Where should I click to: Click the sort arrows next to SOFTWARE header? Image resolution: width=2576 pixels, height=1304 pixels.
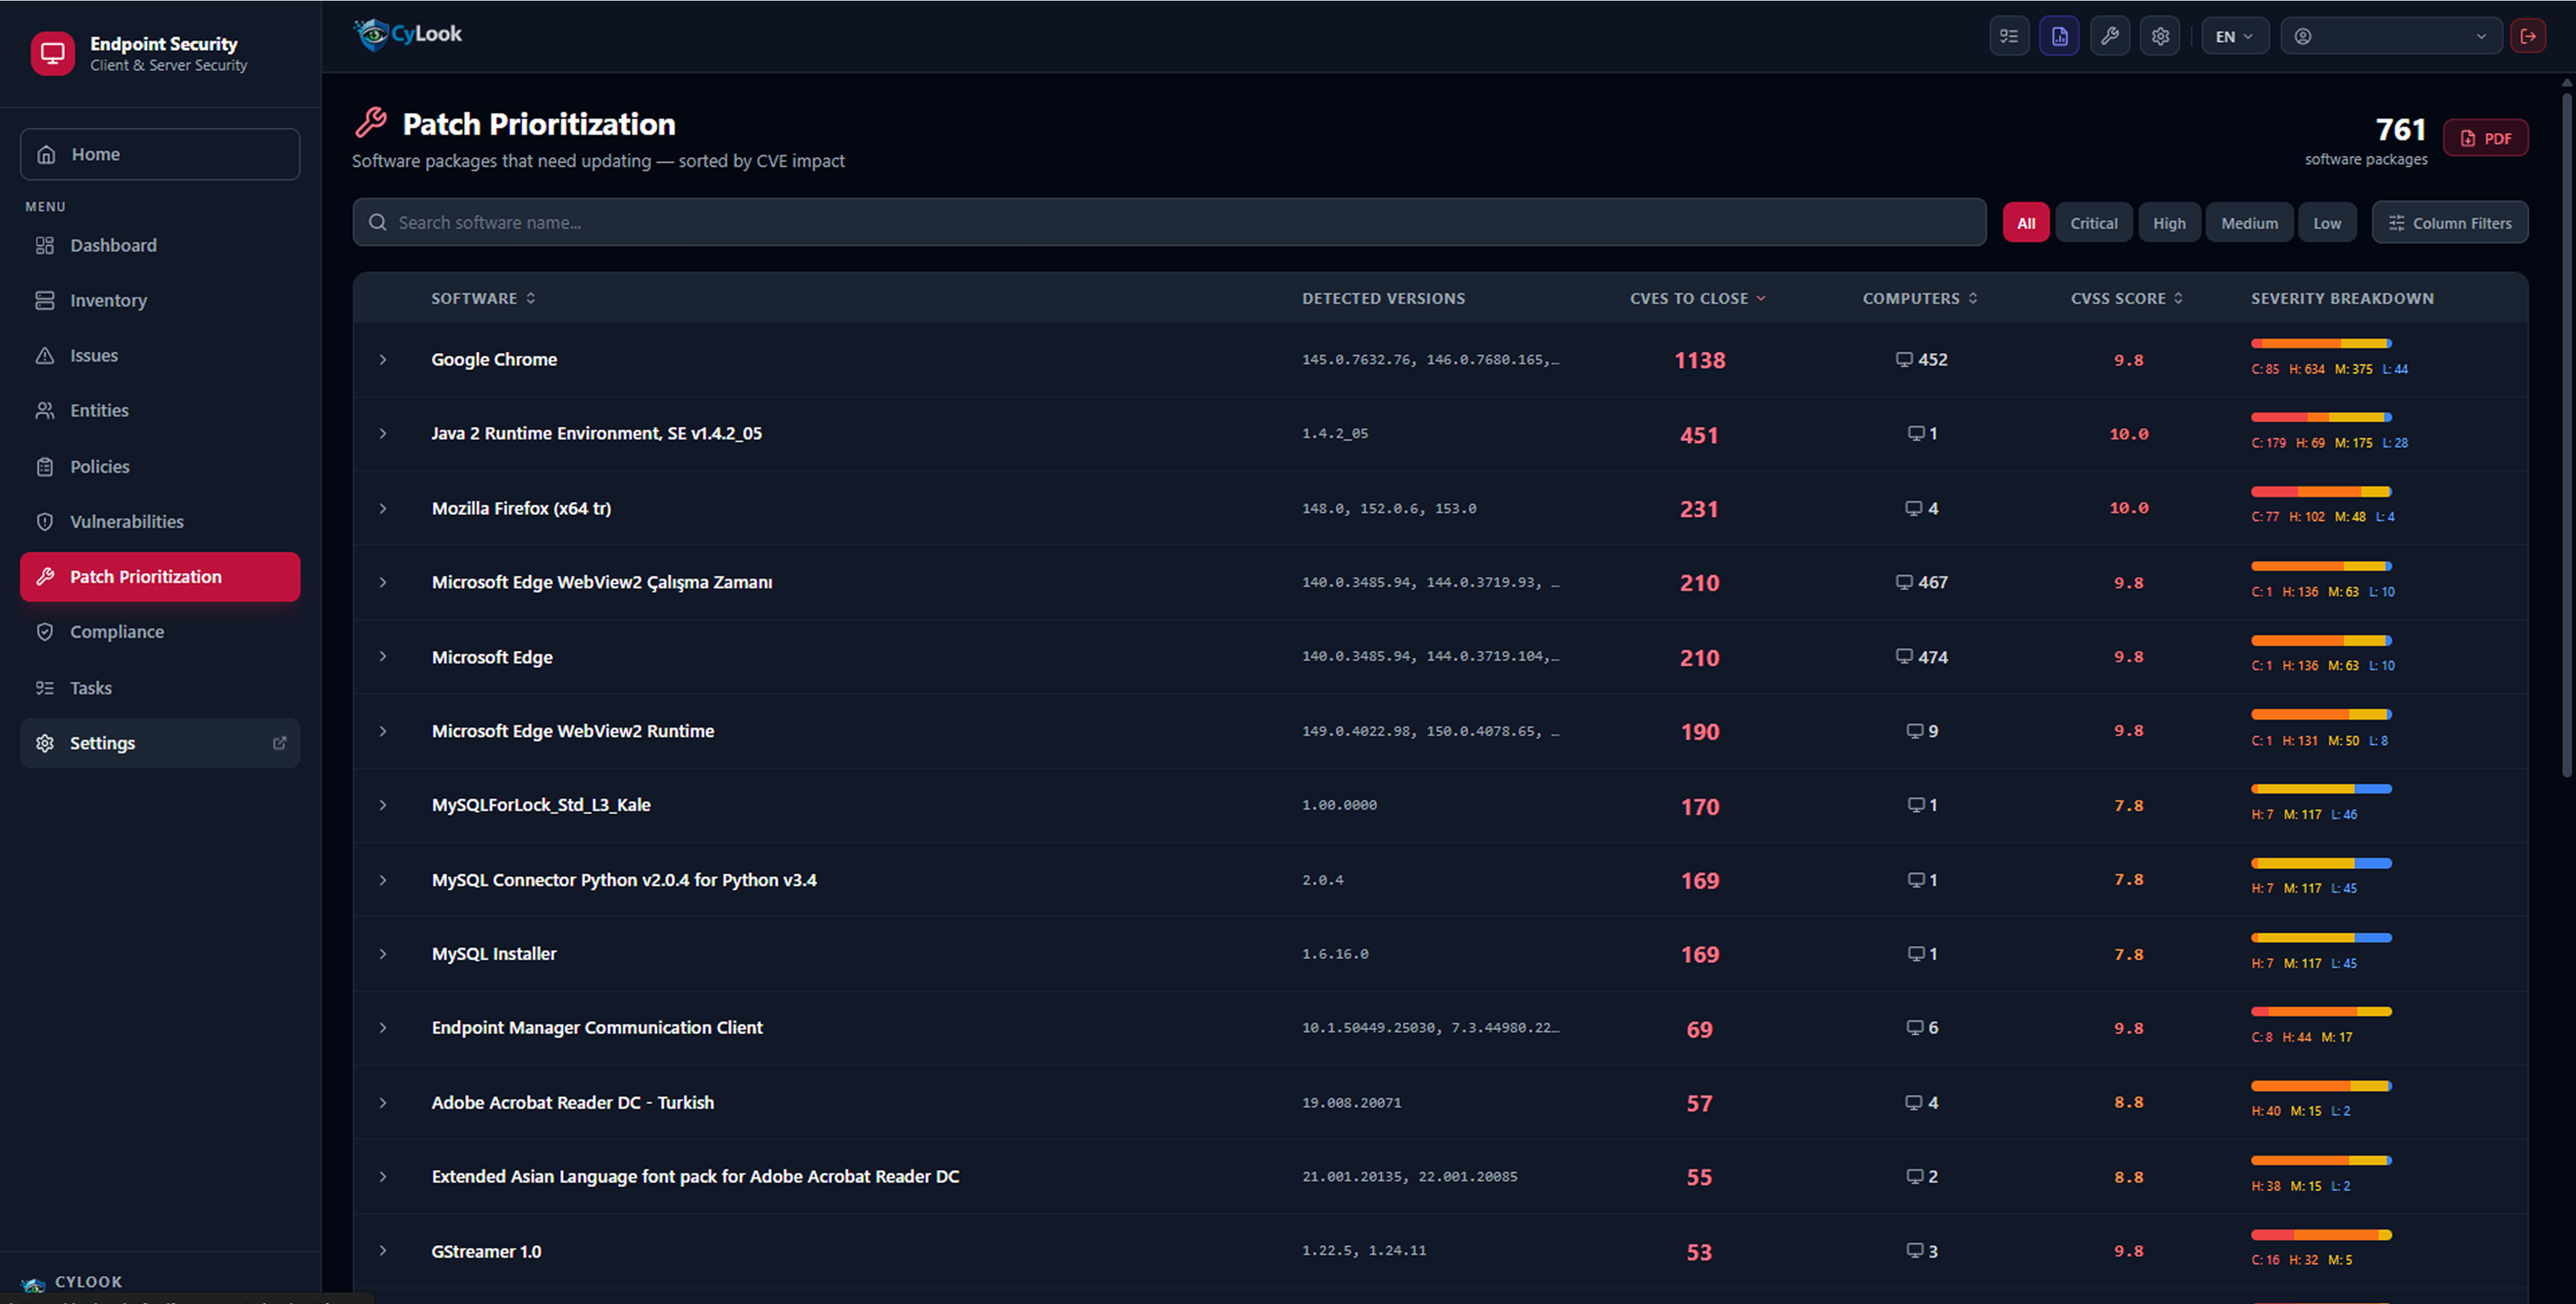[x=531, y=298]
